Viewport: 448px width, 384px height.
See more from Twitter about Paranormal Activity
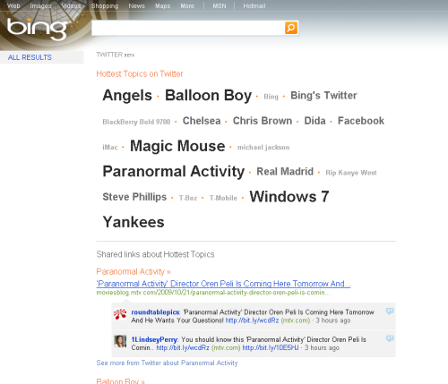[167, 363]
